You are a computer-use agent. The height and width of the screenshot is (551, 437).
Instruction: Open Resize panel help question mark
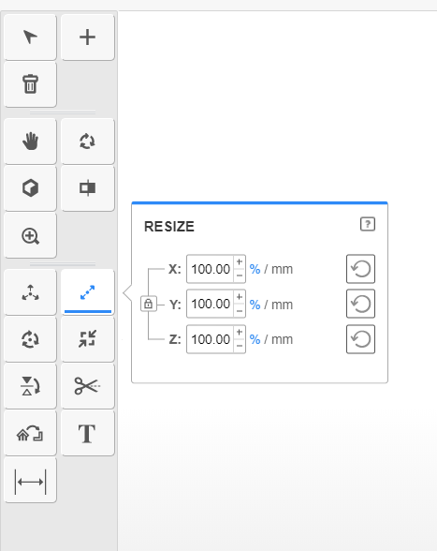click(368, 224)
